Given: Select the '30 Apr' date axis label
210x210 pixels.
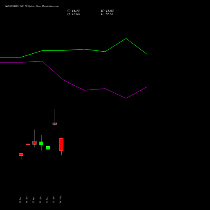Looking at the screenshot, I should [54, 200].
